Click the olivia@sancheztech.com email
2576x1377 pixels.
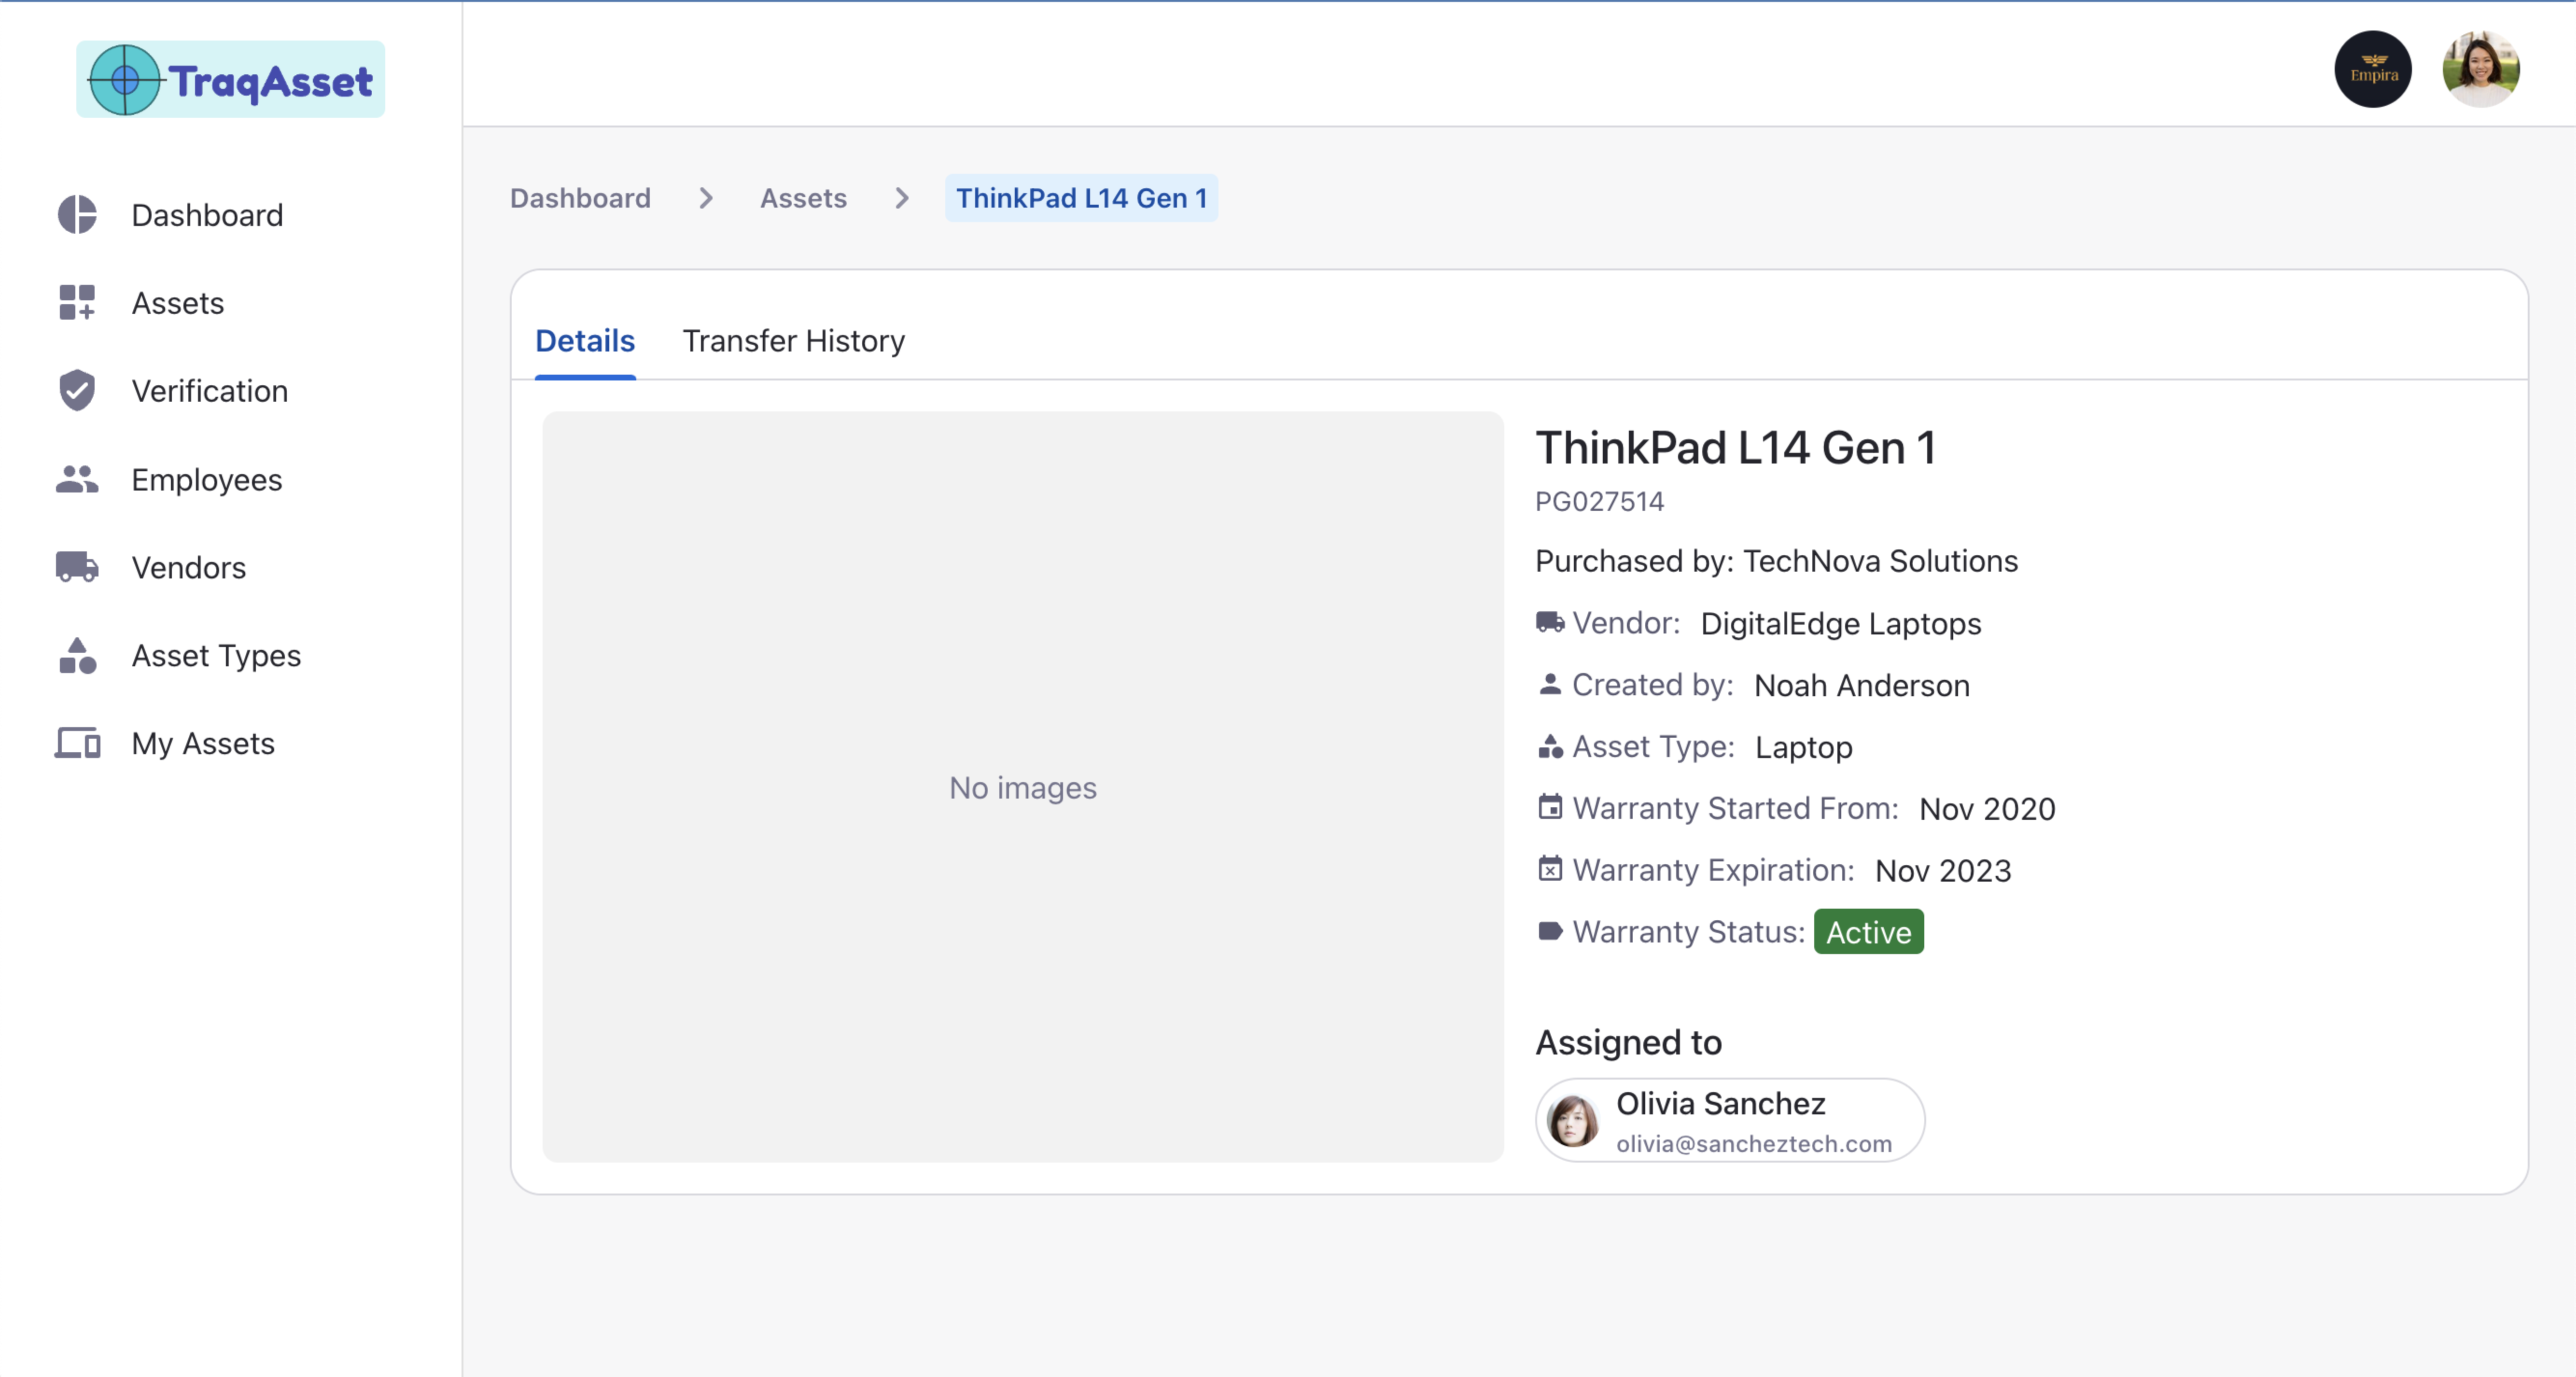click(x=1754, y=1144)
